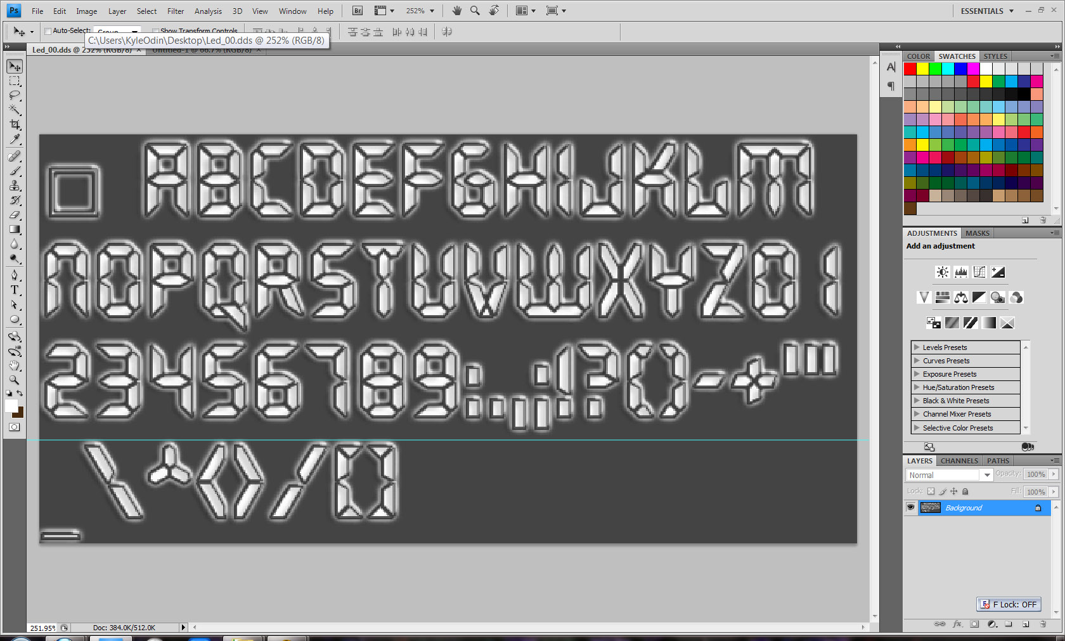The width and height of the screenshot is (1065, 641).
Task: Select the Hand tool in toolbox
Action: point(15,366)
